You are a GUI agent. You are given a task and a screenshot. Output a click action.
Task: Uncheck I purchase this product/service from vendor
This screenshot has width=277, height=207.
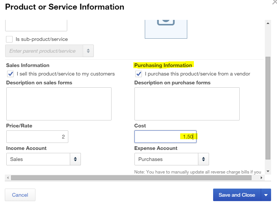click(138, 74)
